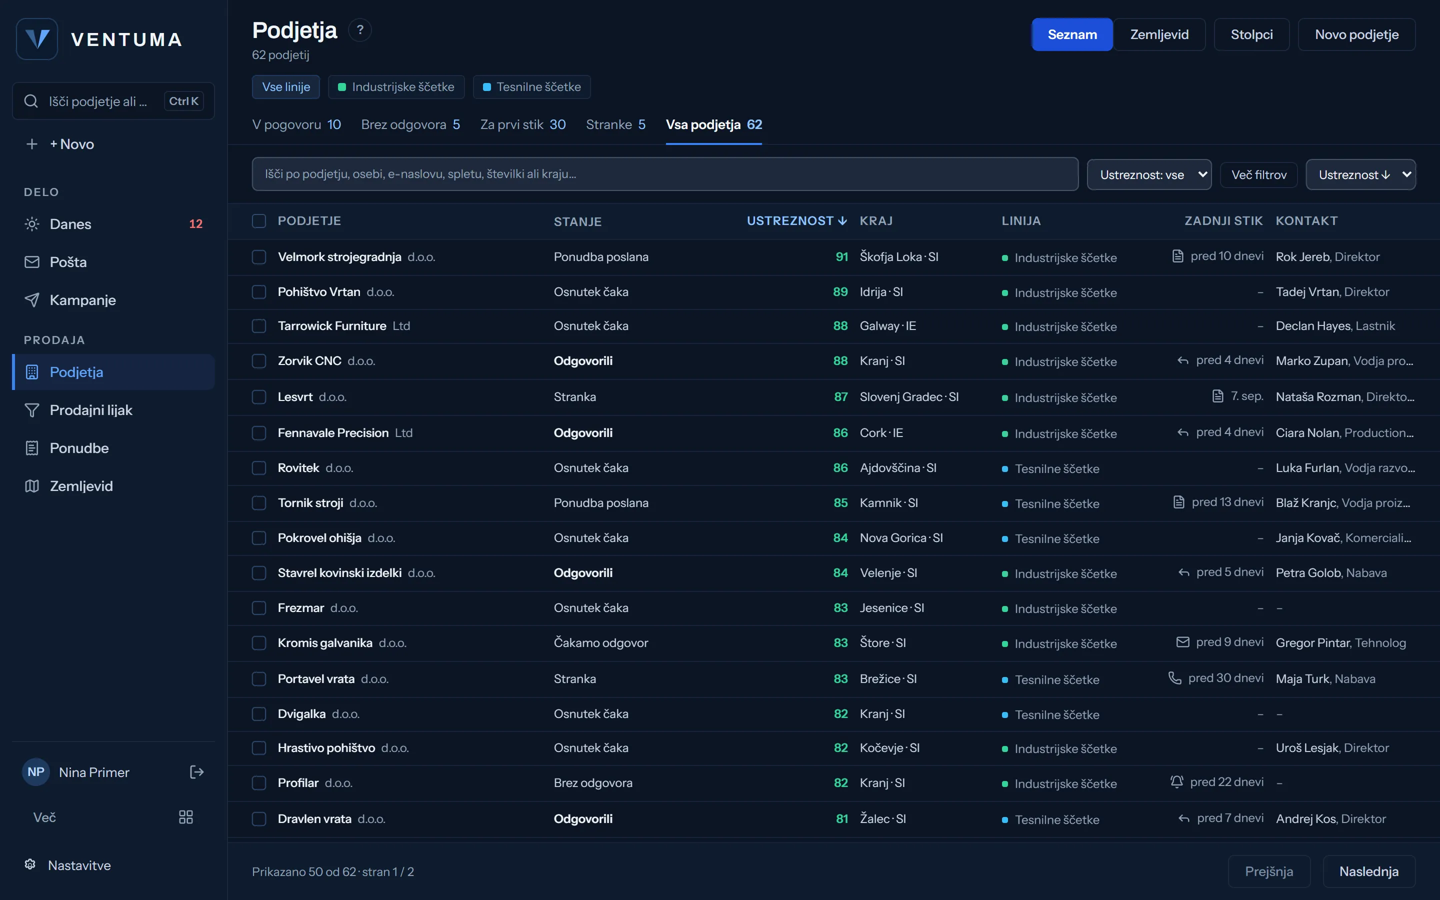Click the Novo podjetje button
Viewport: 1440px width, 900px height.
pos(1356,34)
